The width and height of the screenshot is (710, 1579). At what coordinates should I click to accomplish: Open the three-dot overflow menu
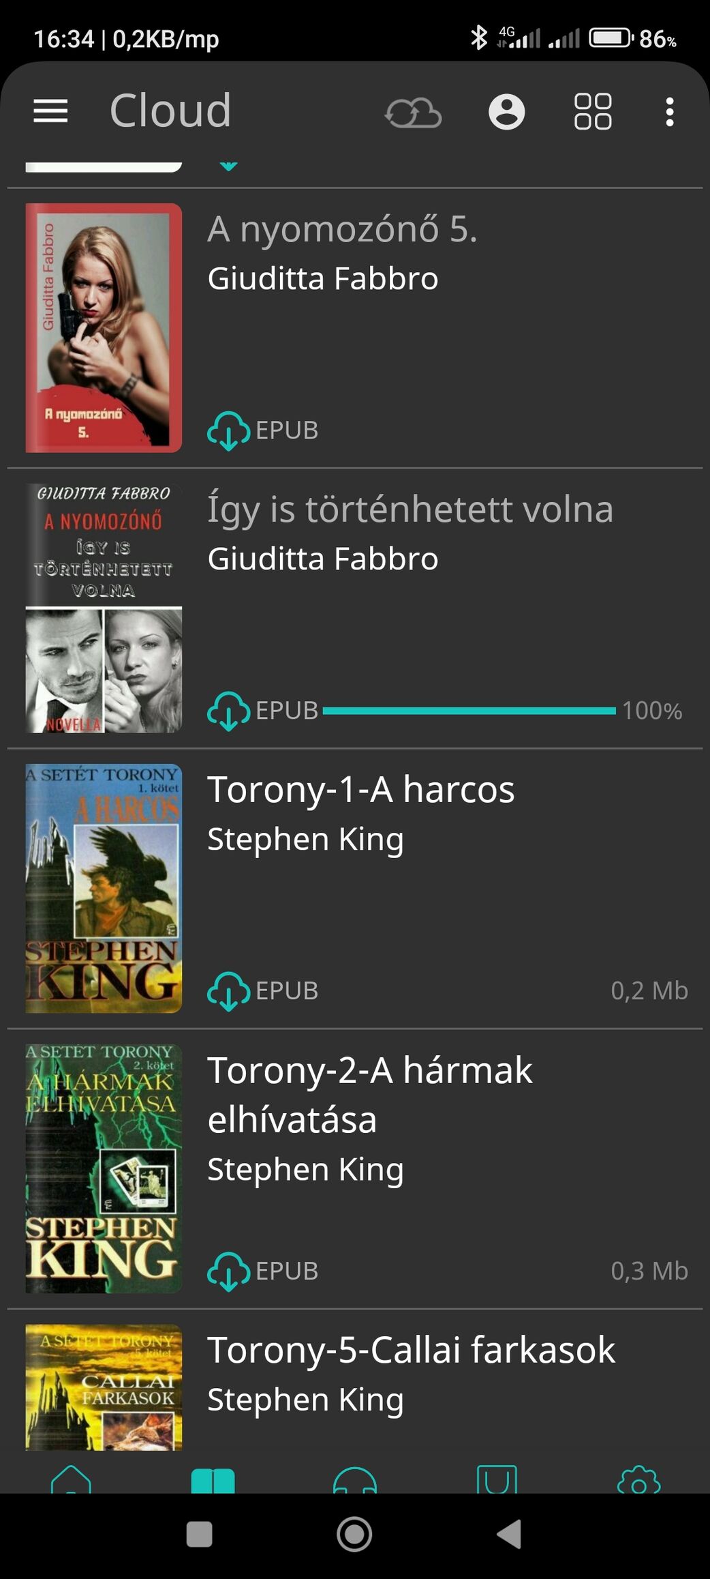pos(670,111)
